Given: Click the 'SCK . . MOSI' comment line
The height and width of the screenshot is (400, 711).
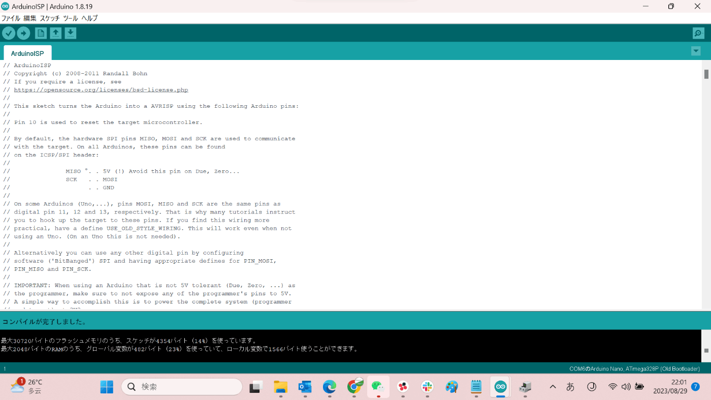Looking at the screenshot, I should [60, 179].
